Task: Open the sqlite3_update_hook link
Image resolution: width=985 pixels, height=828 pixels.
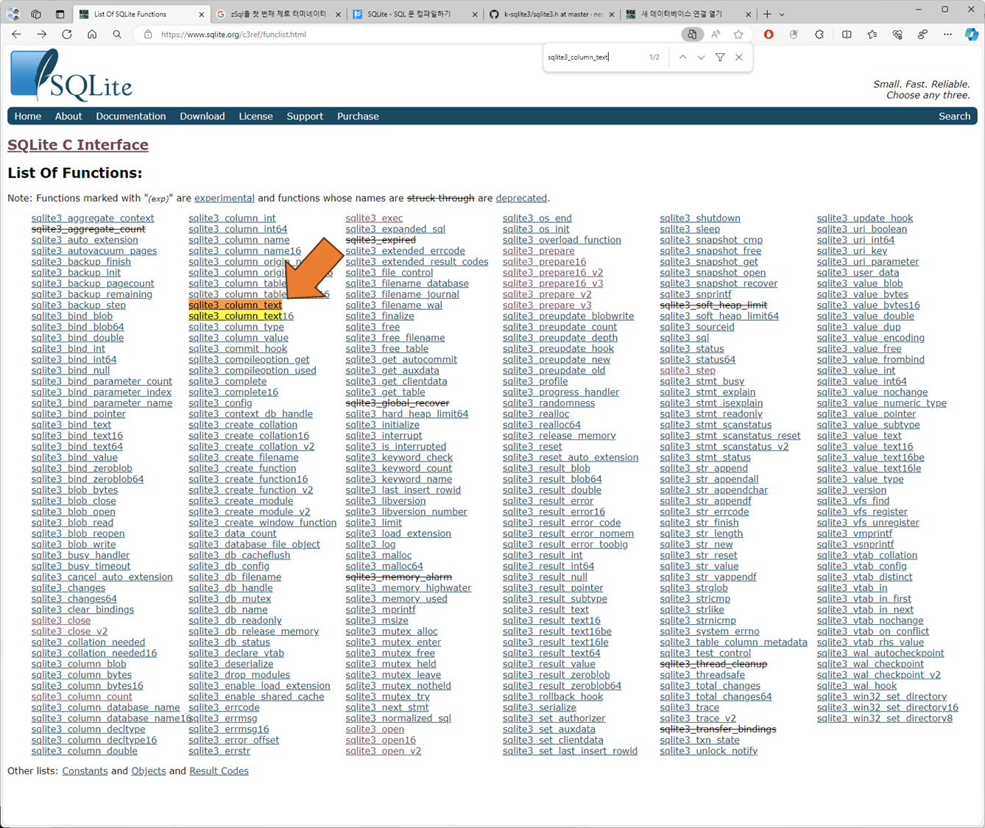Action: click(x=865, y=219)
